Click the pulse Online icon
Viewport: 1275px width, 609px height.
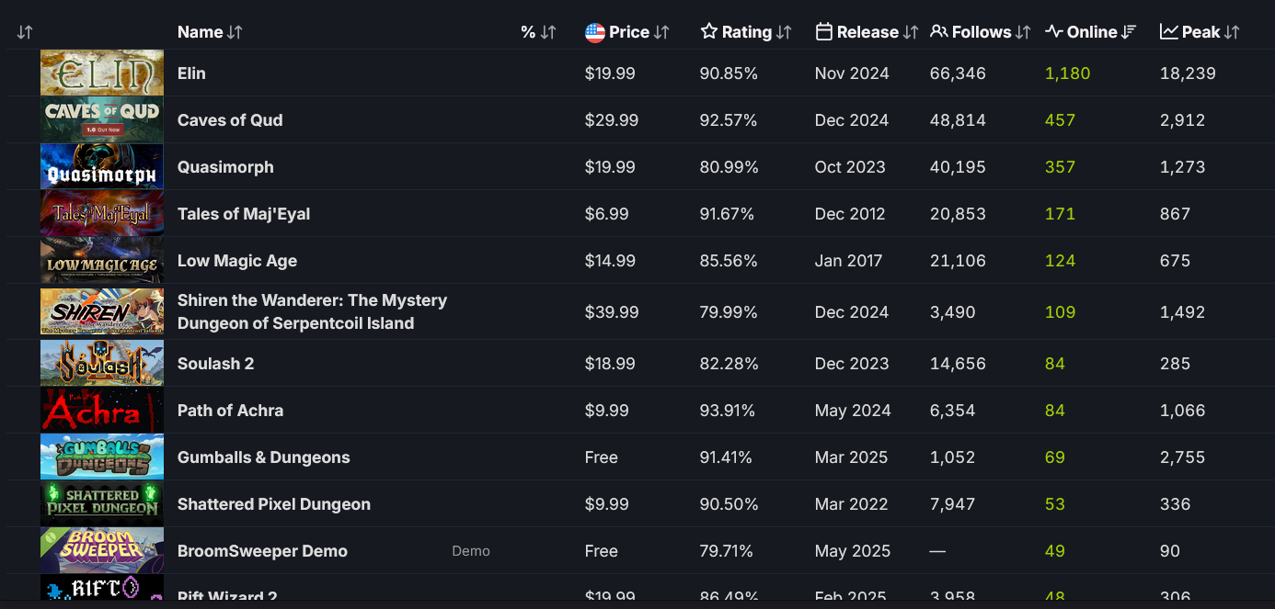click(1054, 32)
